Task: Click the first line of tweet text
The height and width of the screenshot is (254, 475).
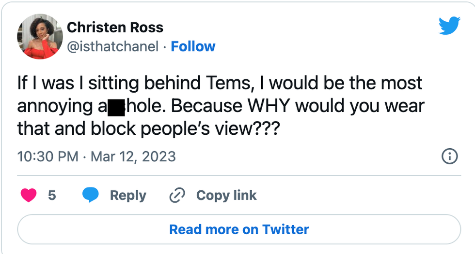Action: coord(220,83)
